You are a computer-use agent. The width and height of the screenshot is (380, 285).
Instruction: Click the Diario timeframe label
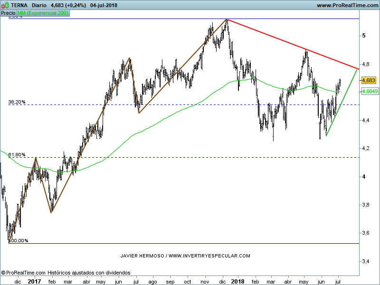39,5
